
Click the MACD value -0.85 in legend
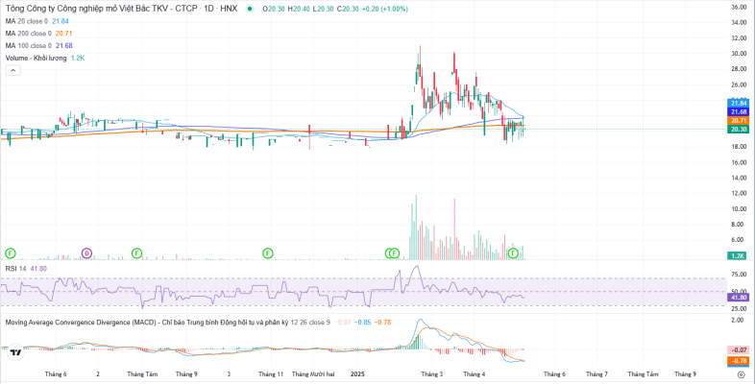362,322
